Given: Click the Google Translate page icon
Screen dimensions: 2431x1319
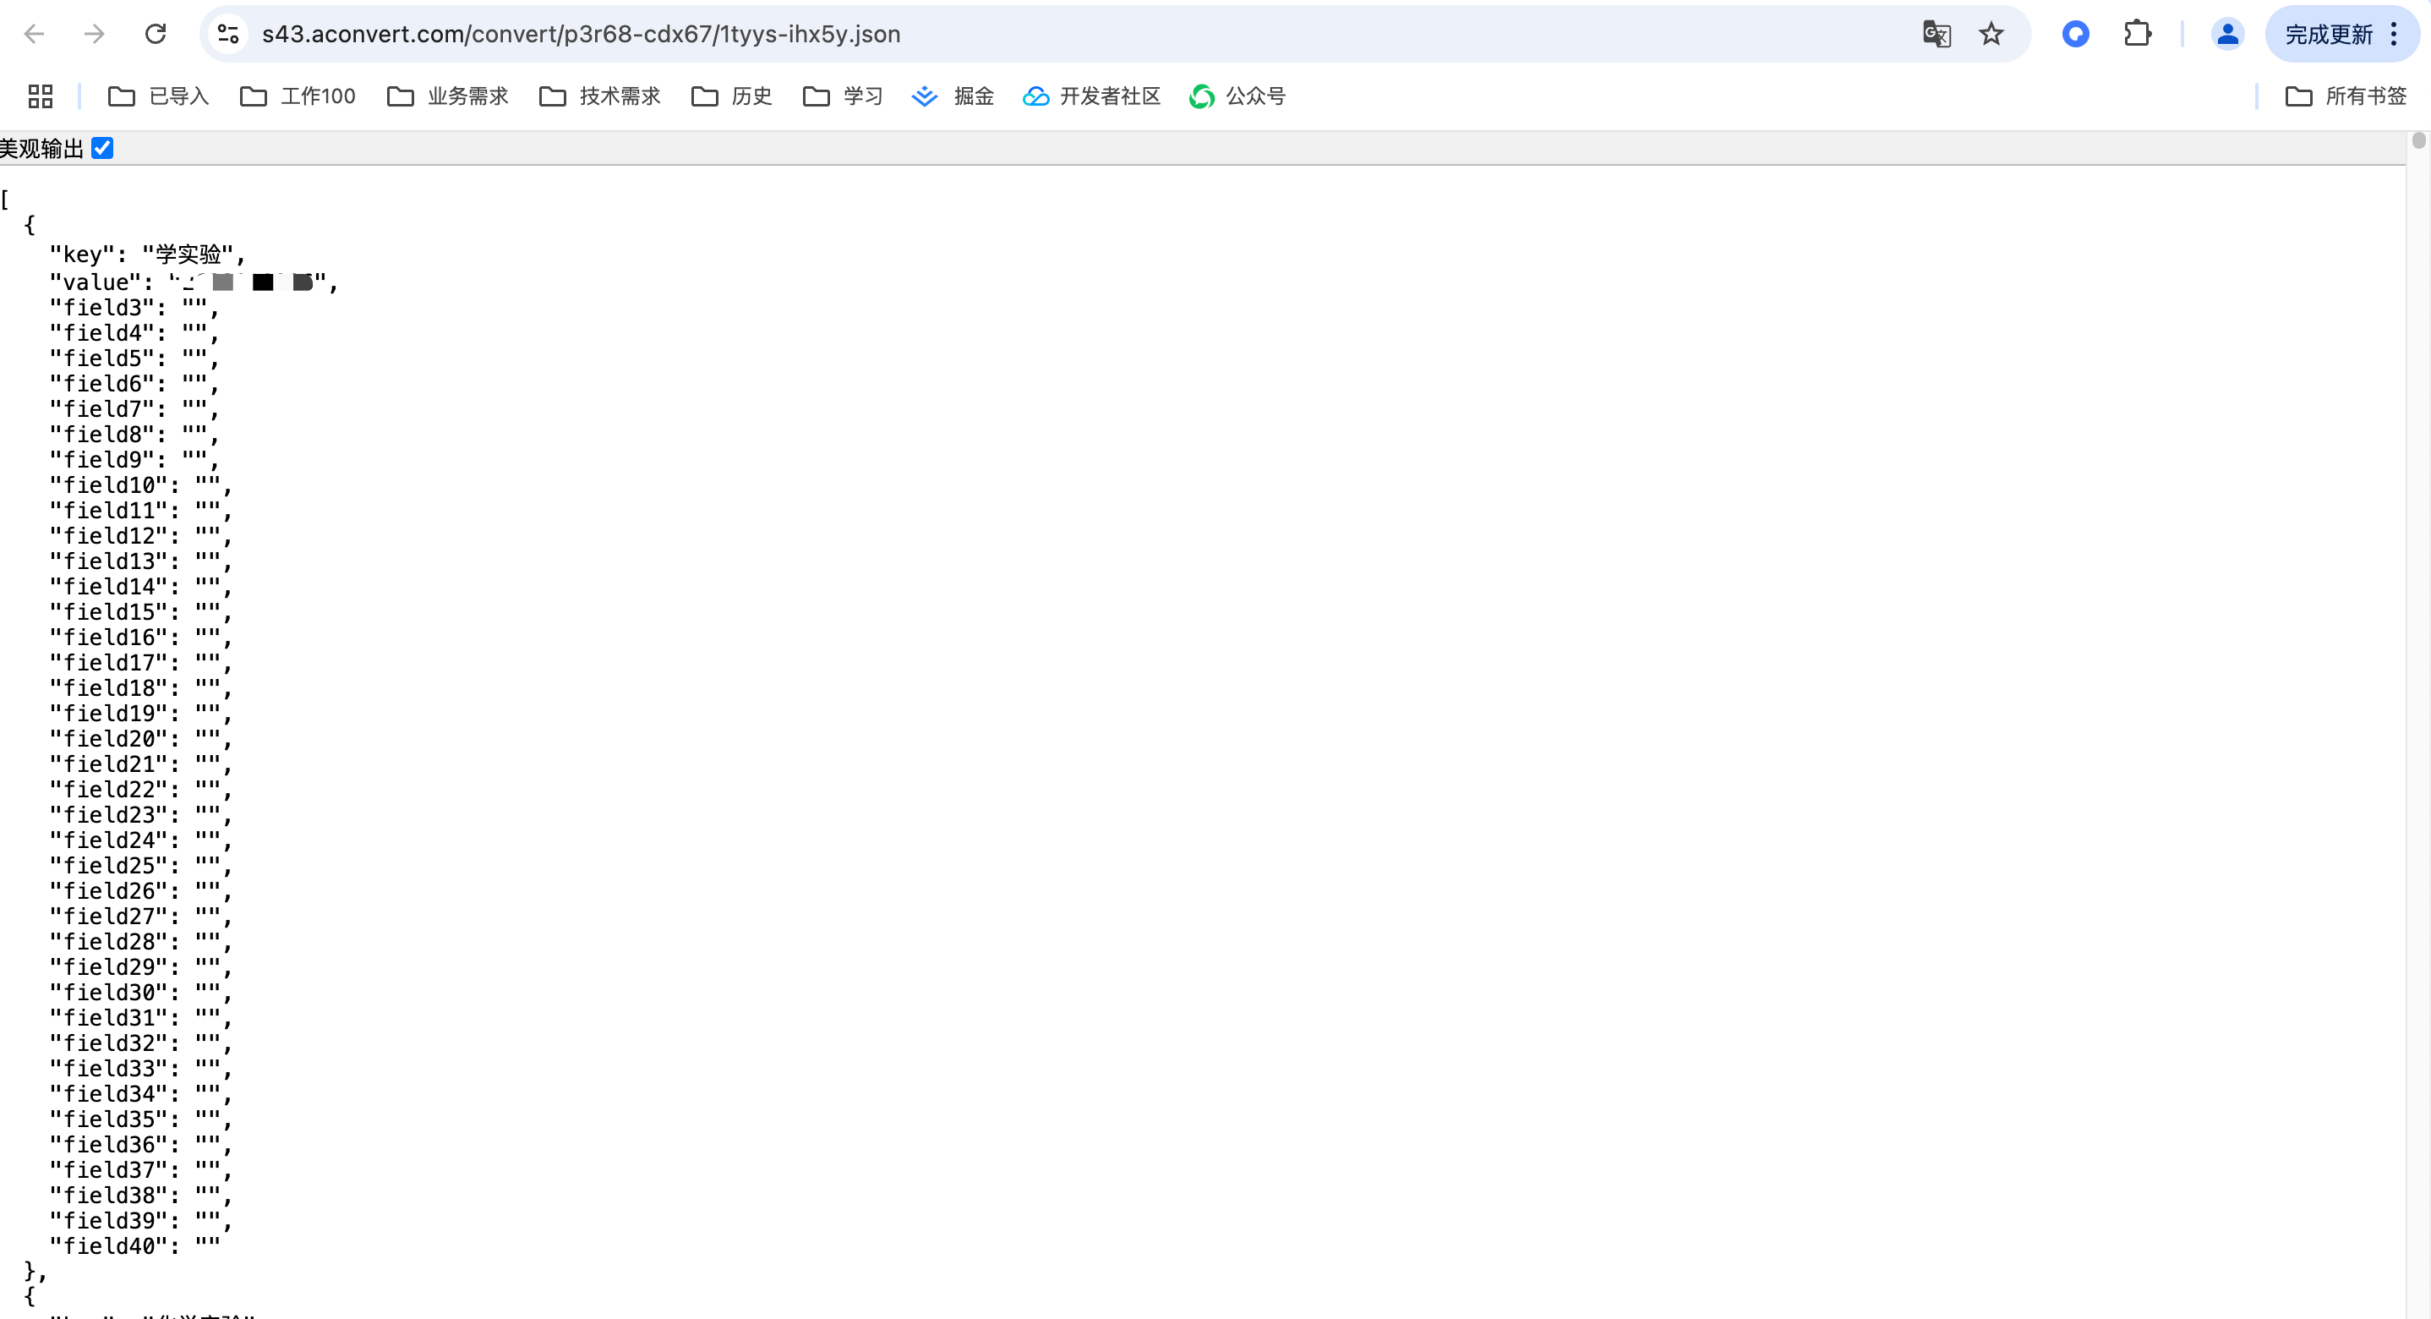Looking at the screenshot, I should pyautogui.click(x=1937, y=34).
